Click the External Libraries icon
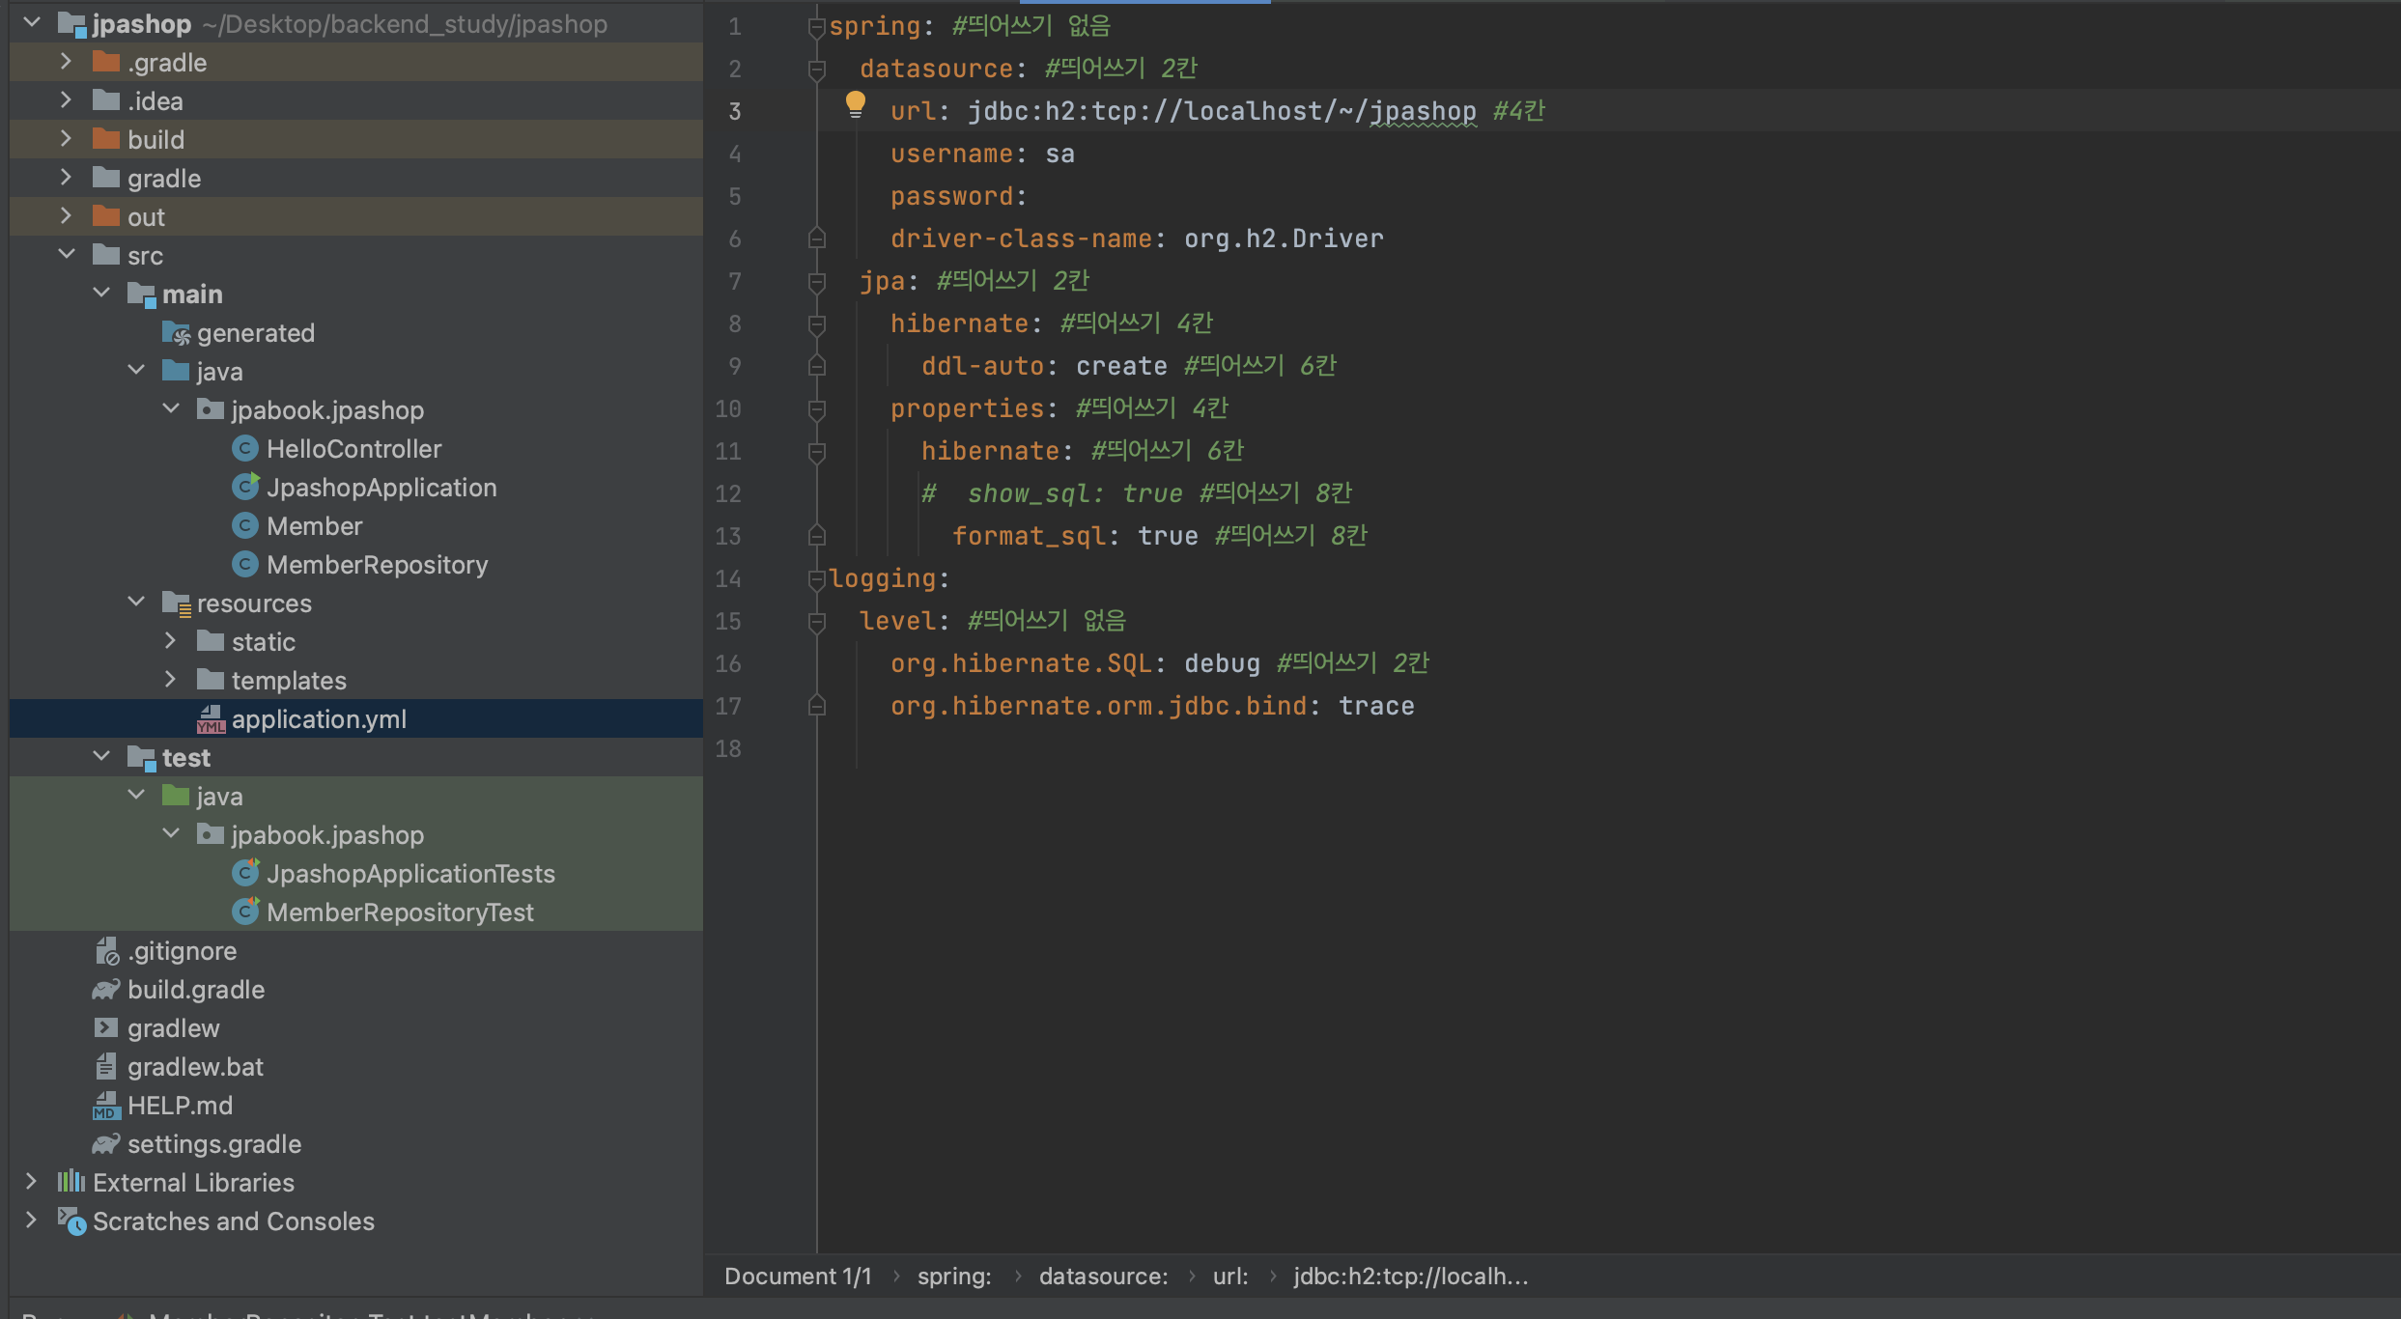2401x1319 pixels. pyautogui.click(x=71, y=1182)
